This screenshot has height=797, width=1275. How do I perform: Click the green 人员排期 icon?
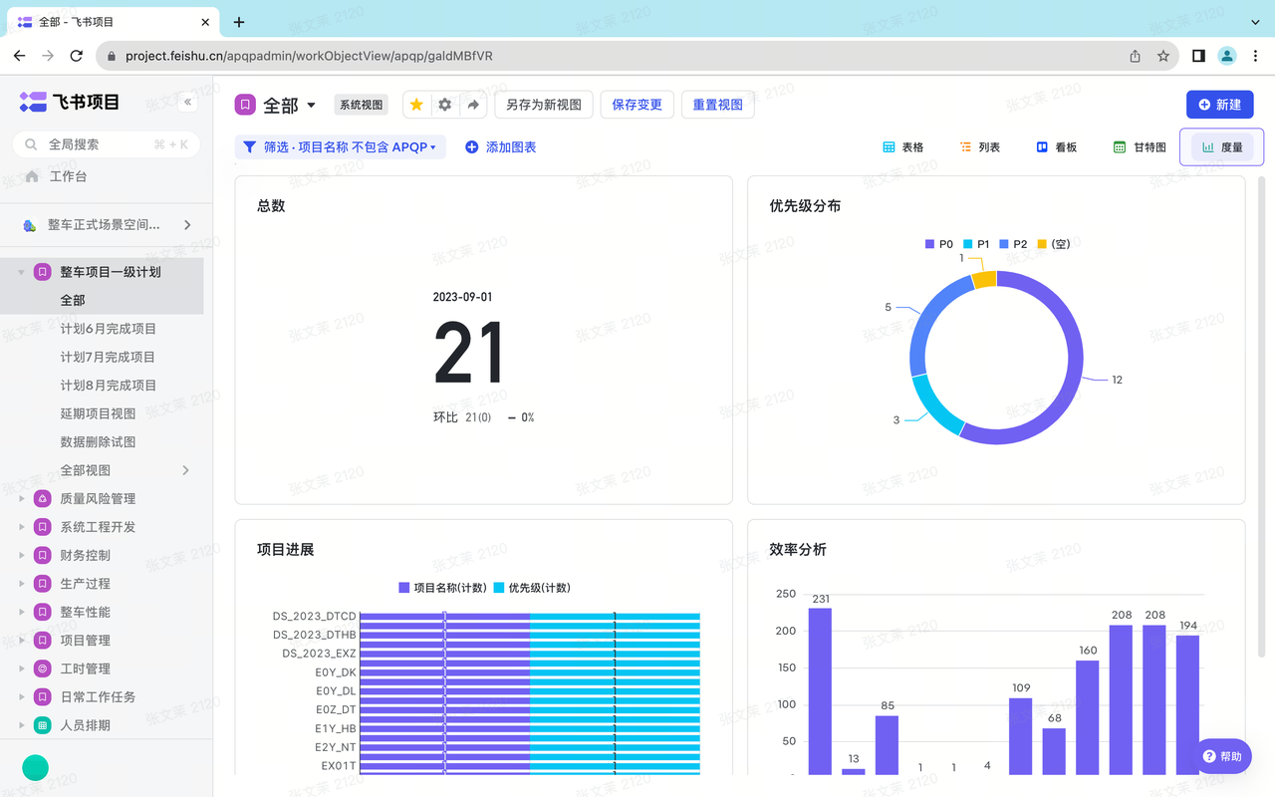pos(42,725)
